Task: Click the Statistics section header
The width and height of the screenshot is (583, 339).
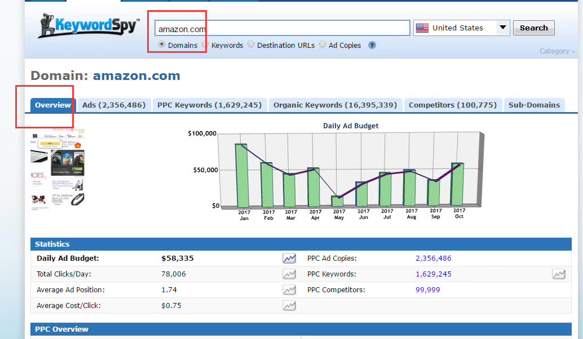Action: (x=301, y=244)
